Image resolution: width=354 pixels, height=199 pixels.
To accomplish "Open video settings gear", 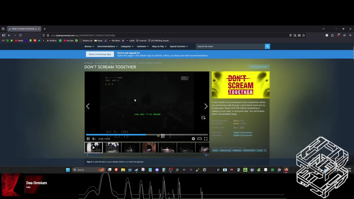I will click(193, 139).
